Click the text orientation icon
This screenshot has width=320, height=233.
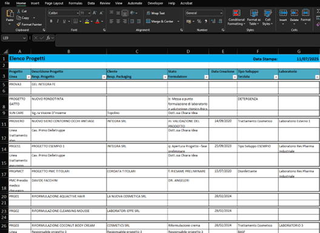click(x=133, y=13)
